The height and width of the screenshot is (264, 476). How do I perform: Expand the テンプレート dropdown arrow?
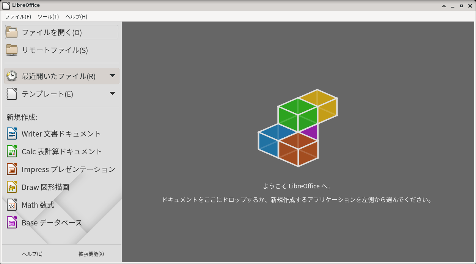click(x=112, y=93)
